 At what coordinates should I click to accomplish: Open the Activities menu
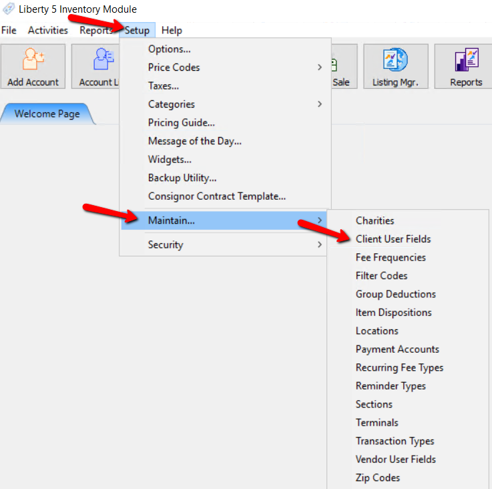(47, 30)
